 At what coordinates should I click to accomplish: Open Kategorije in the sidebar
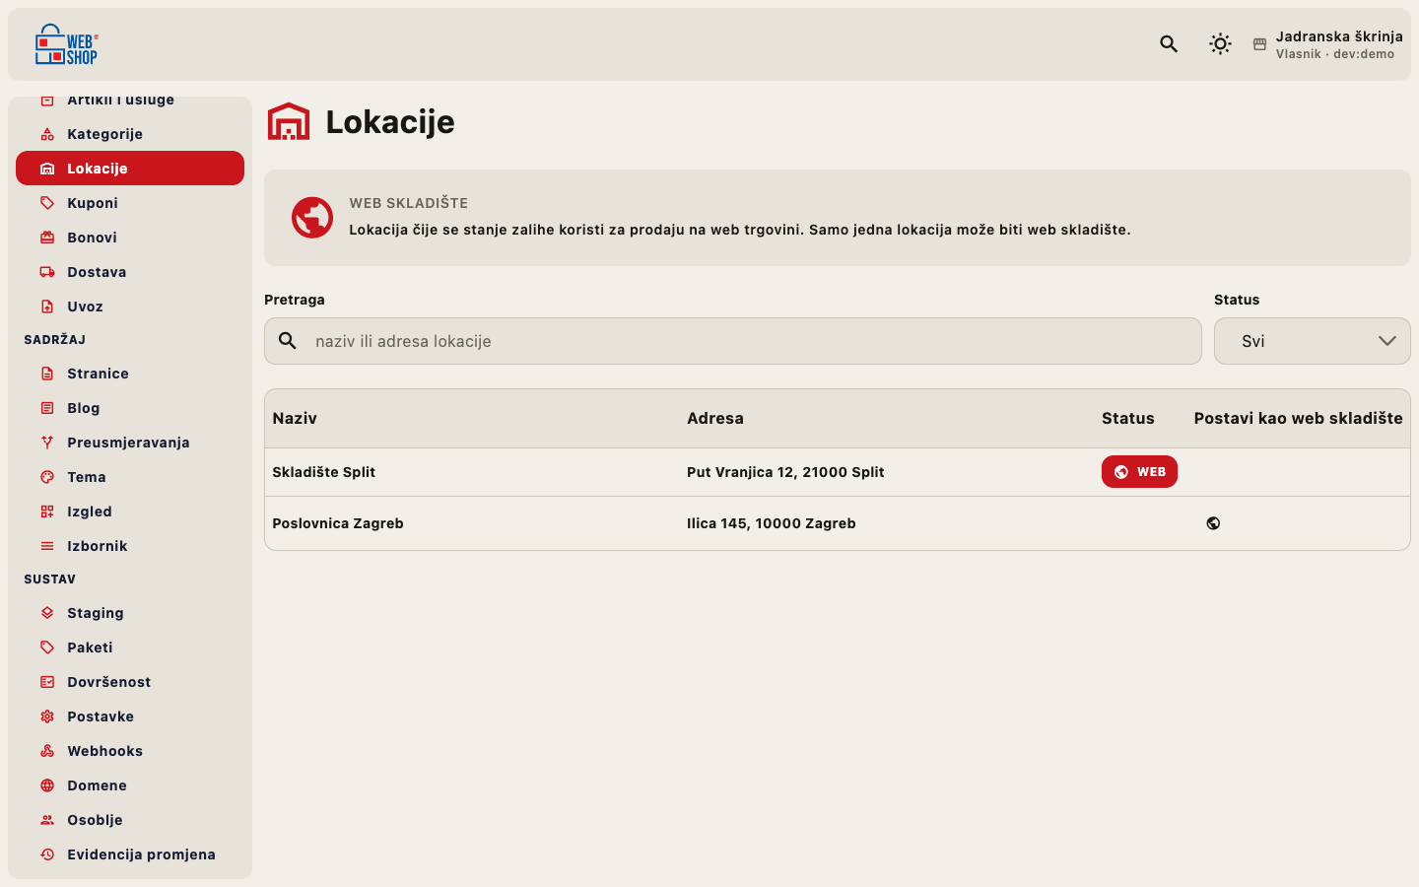click(x=130, y=134)
